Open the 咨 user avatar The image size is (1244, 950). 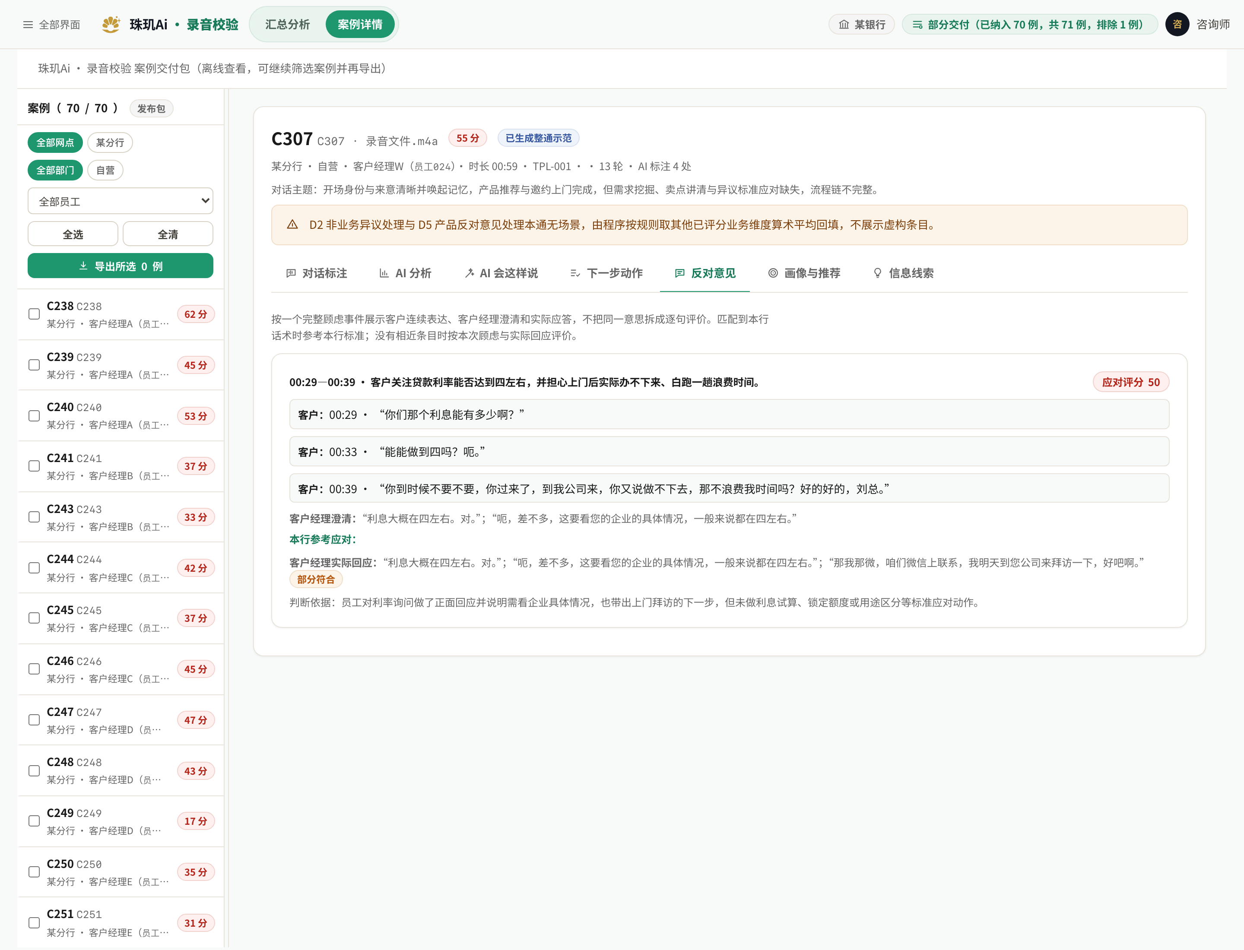tap(1177, 24)
